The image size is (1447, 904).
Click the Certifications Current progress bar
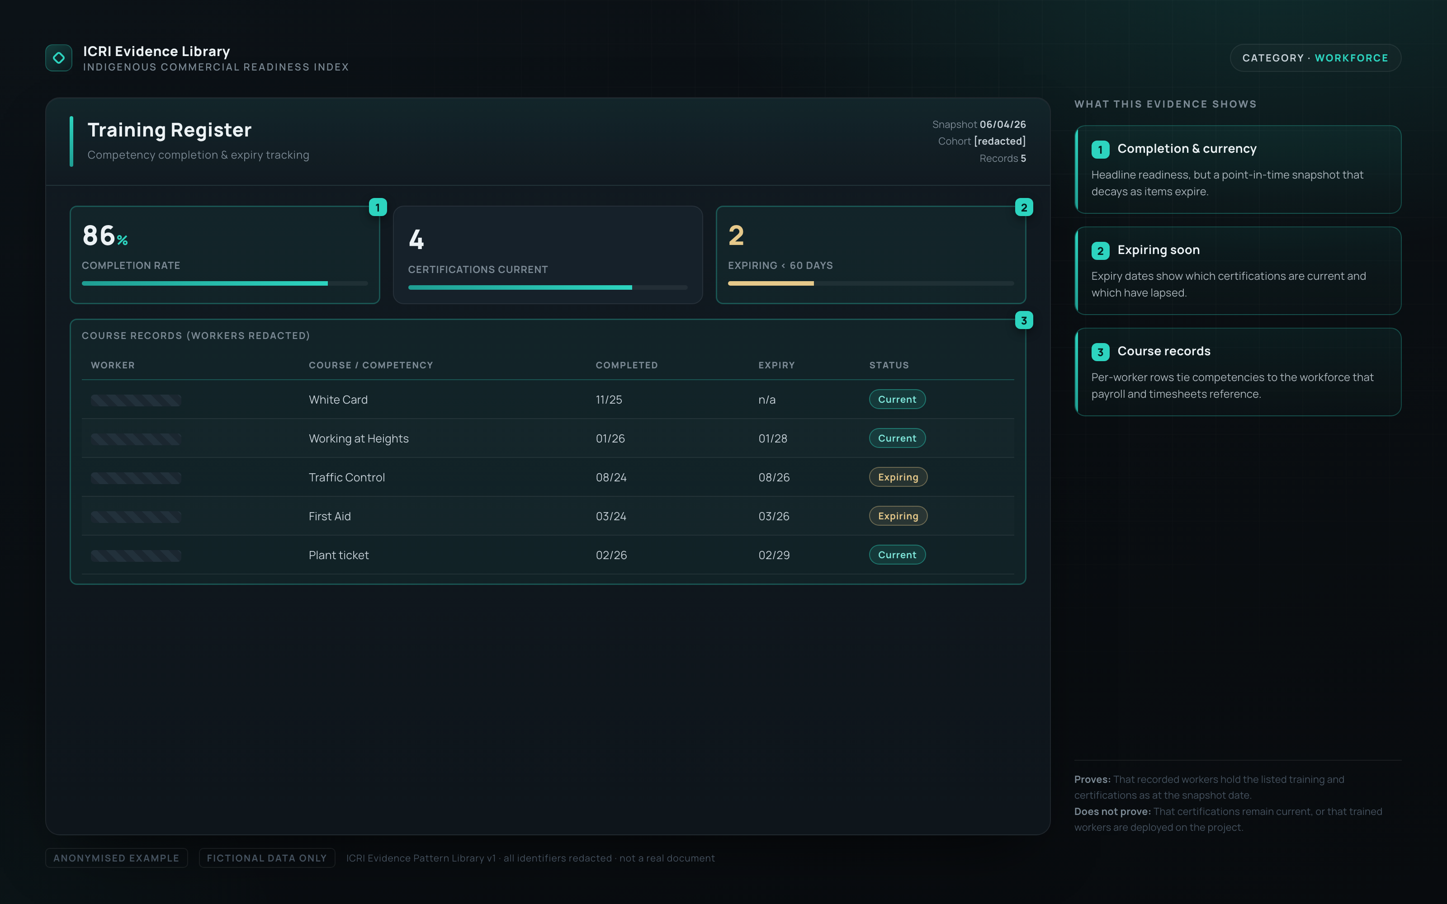point(548,287)
